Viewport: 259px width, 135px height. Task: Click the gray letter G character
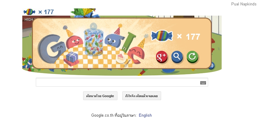(x=50, y=49)
